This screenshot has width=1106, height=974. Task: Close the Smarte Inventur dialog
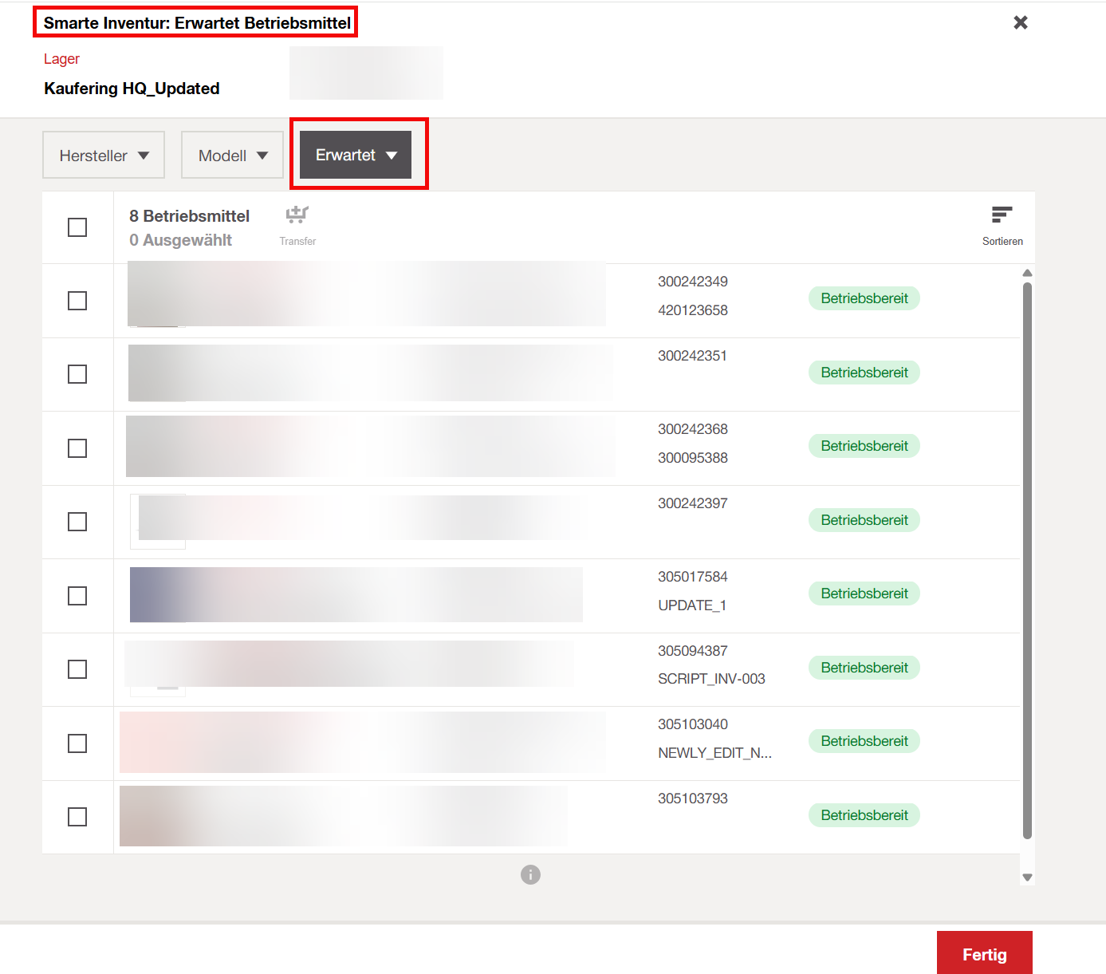click(x=1020, y=22)
